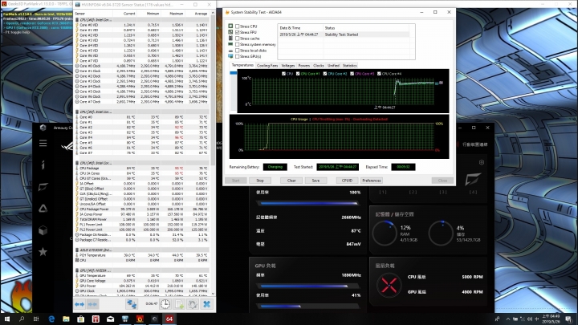Image resolution: width=578 pixels, height=325 pixels.
Task: Switch to AIDA64 taskbar icon
Action: tap(169, 319)
